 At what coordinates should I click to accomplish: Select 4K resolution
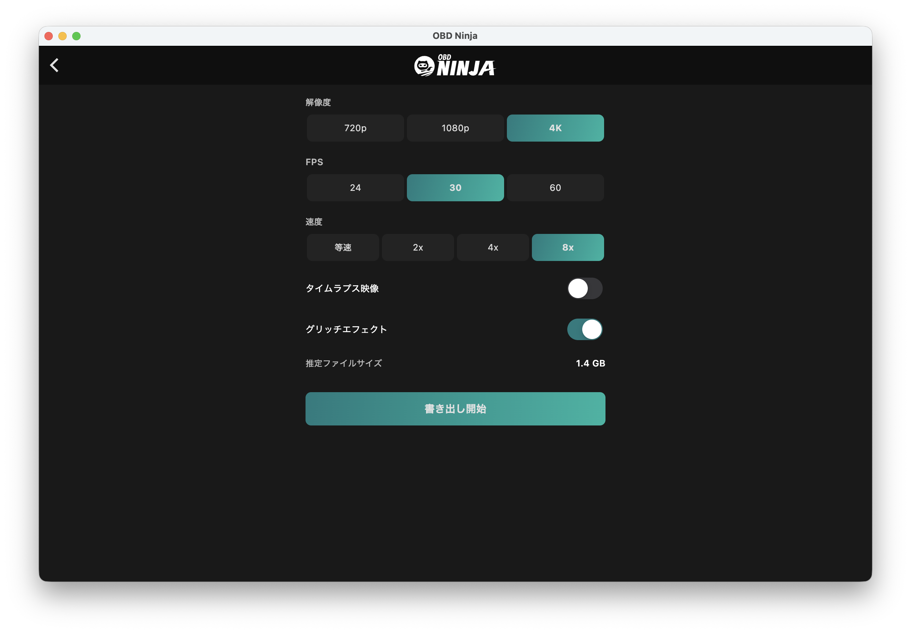pyautogui.click(x=555, y=128)
